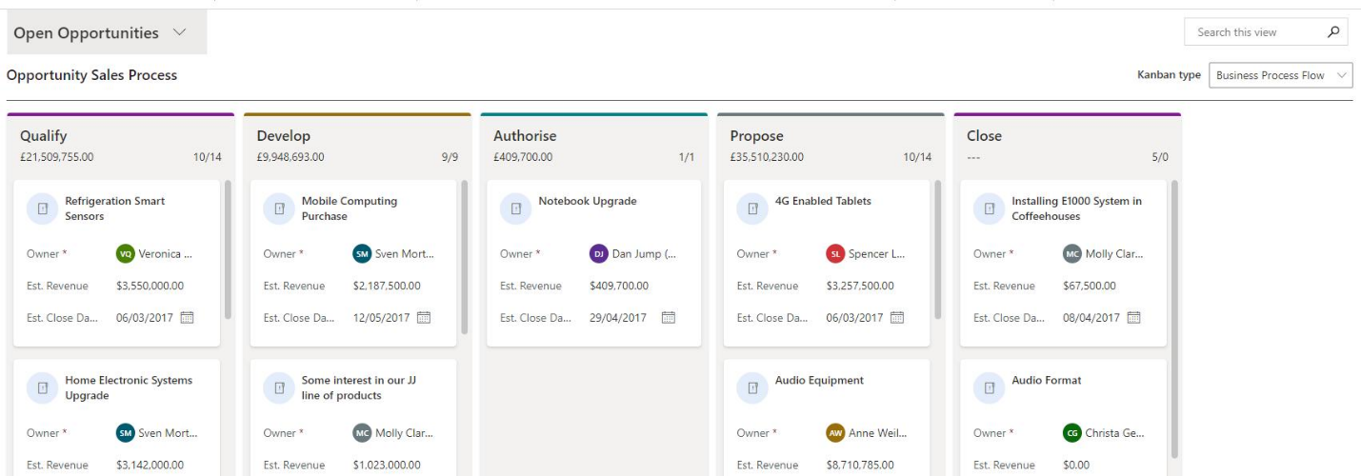
Task: Click Est. Revenue value $2,187,500.00
Action: (386, 286)
